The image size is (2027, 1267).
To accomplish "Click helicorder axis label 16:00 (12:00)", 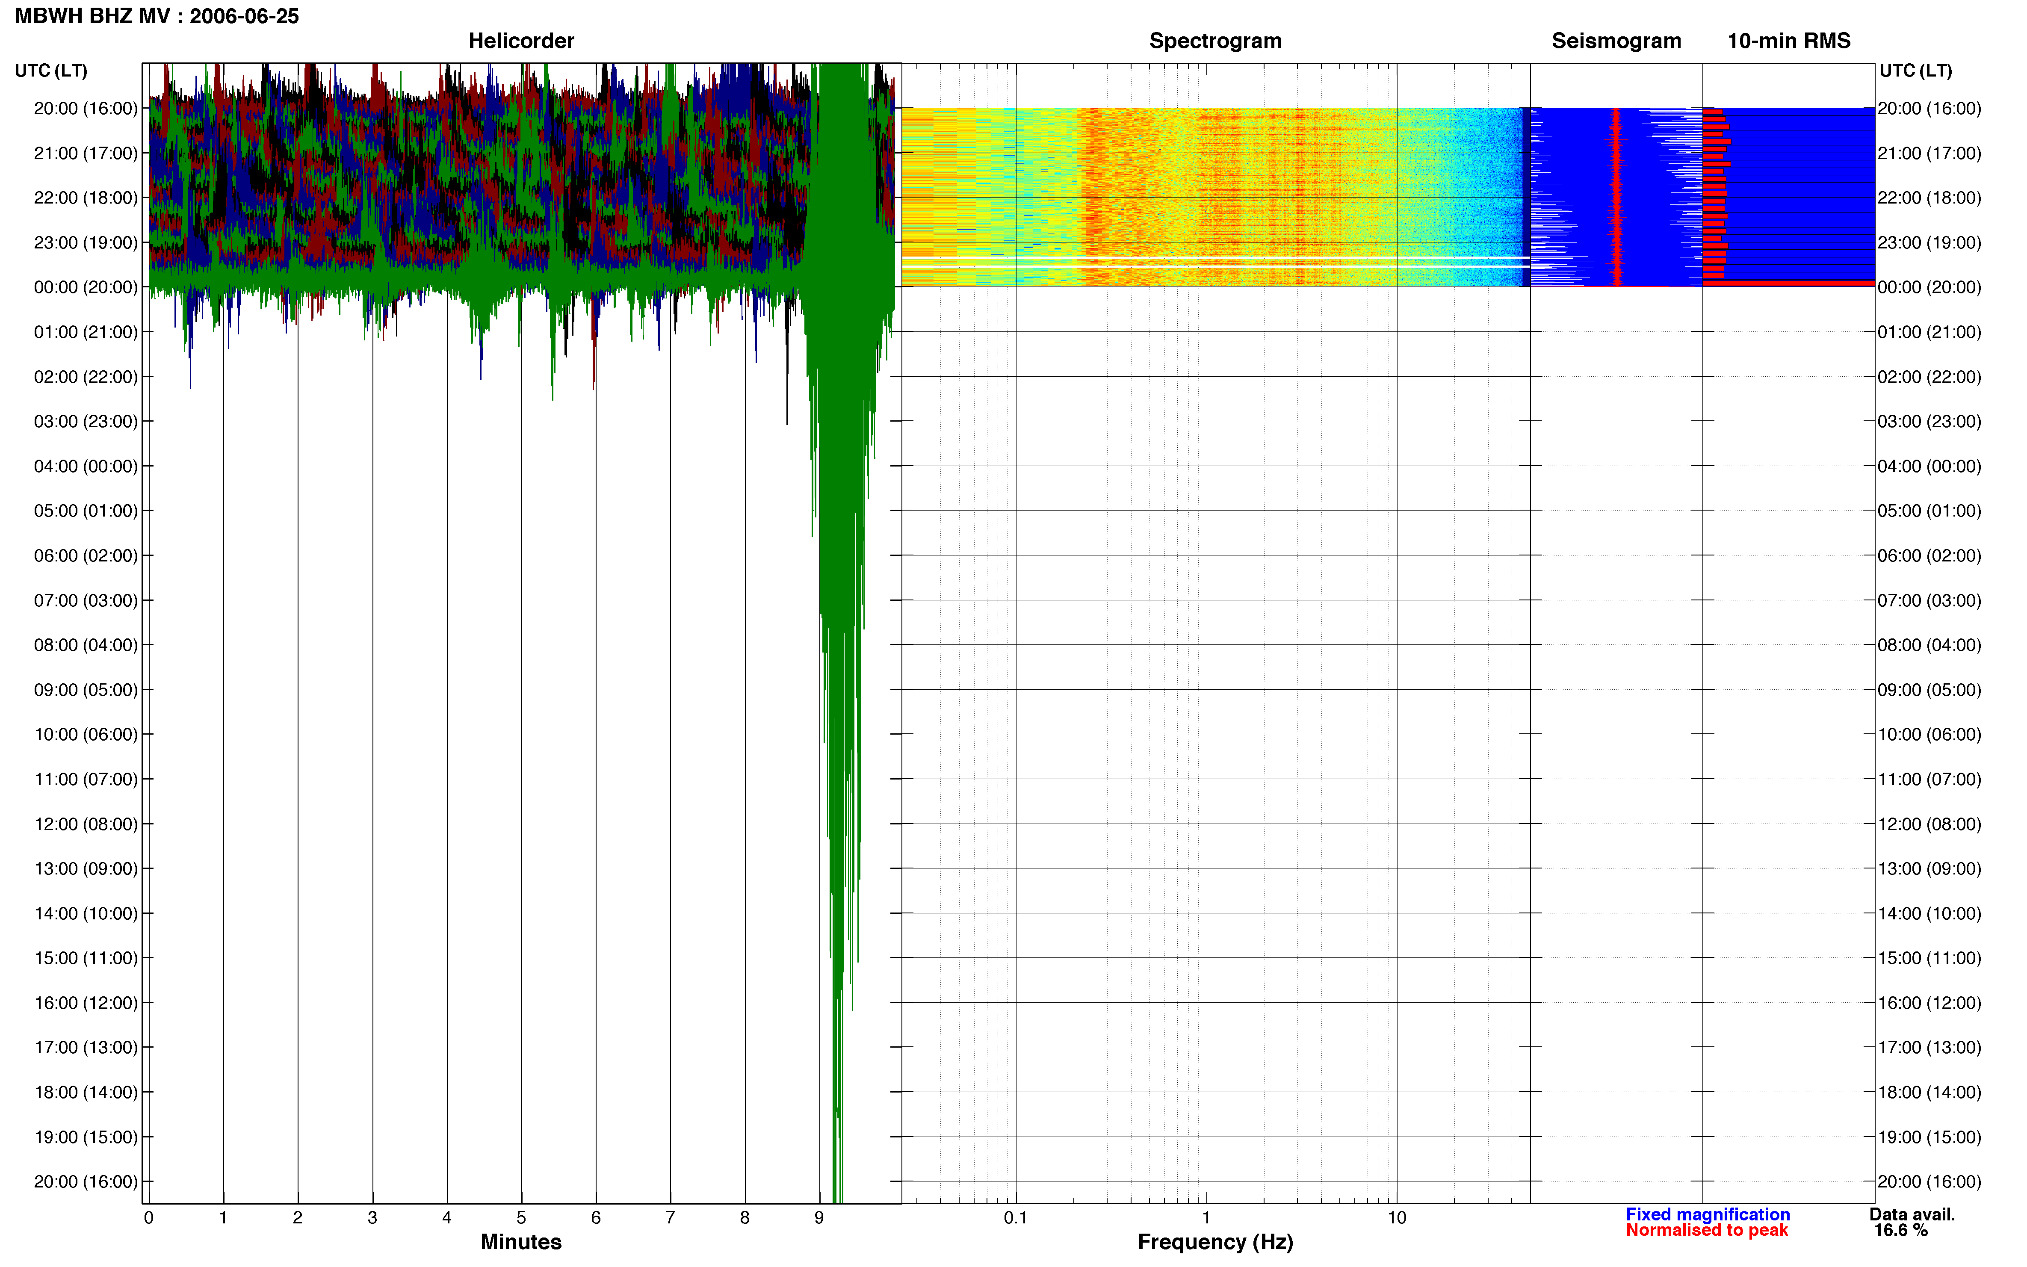I will (86, 1002).
